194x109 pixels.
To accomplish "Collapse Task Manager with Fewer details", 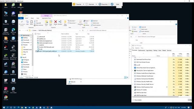I will point(137,100).
